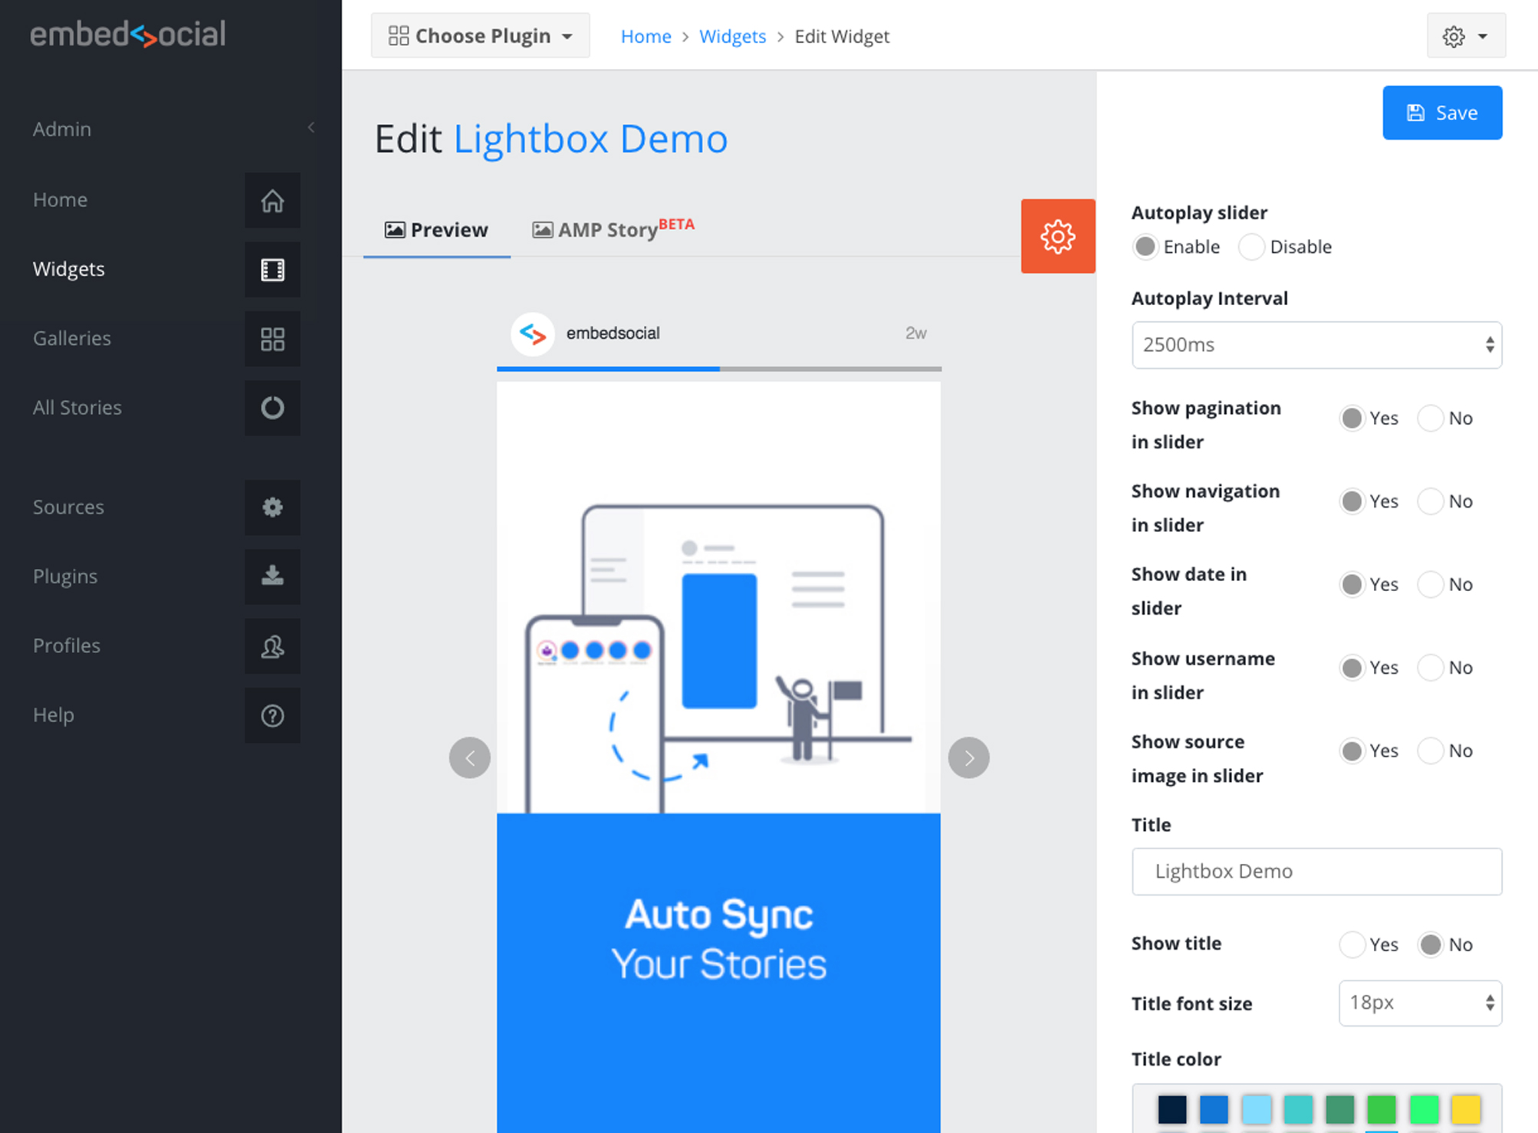1538x1133 pixels.
Task: Pick the dark navy title color swatch
Action: pos(1172,1109)
